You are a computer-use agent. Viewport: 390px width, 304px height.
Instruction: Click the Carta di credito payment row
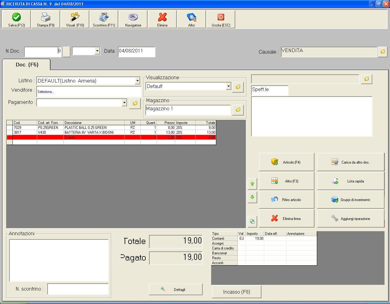(x=264, y=248)
